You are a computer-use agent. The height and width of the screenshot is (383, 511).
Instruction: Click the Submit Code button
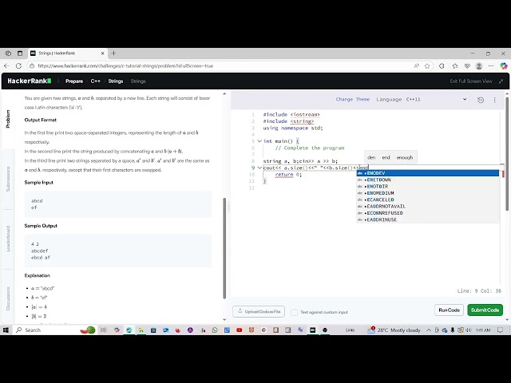[x=485, y=310]
